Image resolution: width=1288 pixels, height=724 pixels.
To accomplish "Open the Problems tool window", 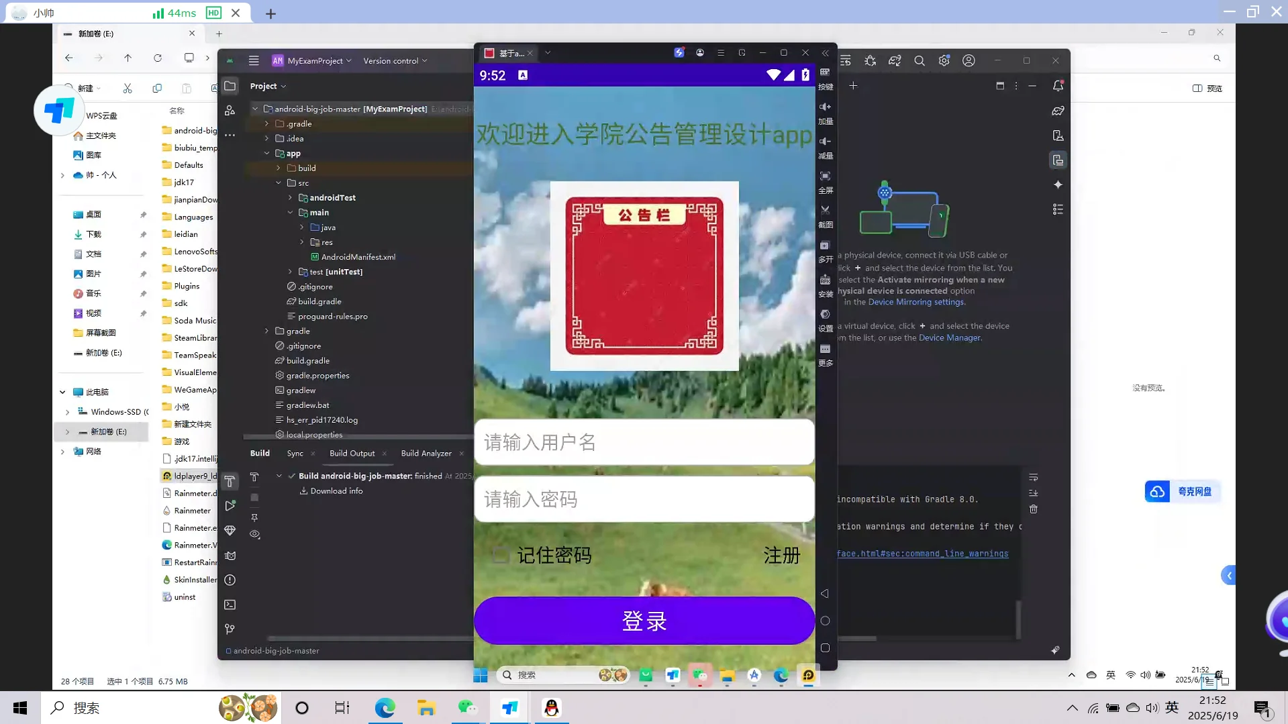I will click(x=230, y=580).
